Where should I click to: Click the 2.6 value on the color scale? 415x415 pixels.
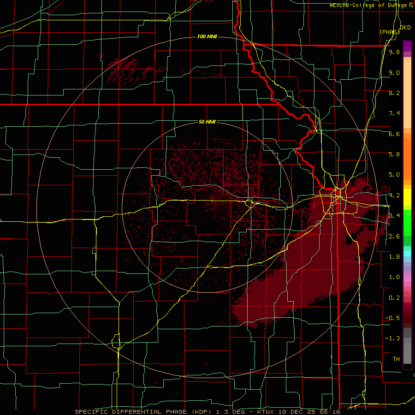394,237
